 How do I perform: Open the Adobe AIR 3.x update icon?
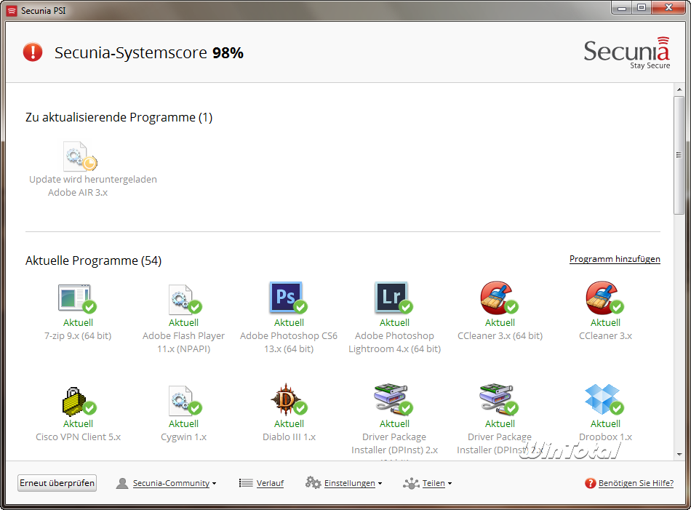[80, 156]
